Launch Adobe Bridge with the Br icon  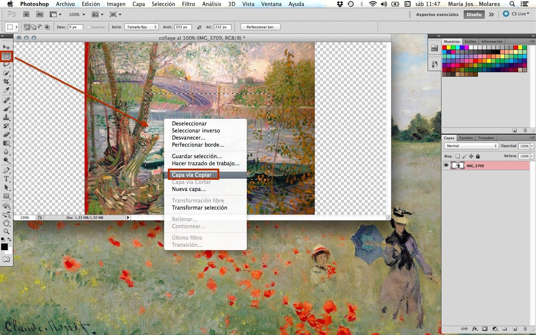(x=26, y=15)
